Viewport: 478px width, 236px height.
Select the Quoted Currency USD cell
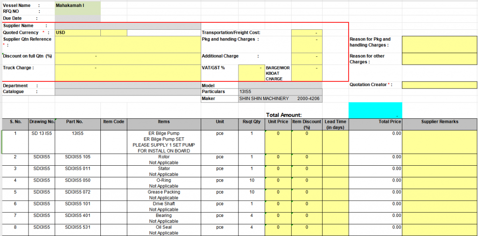(77, 33)
